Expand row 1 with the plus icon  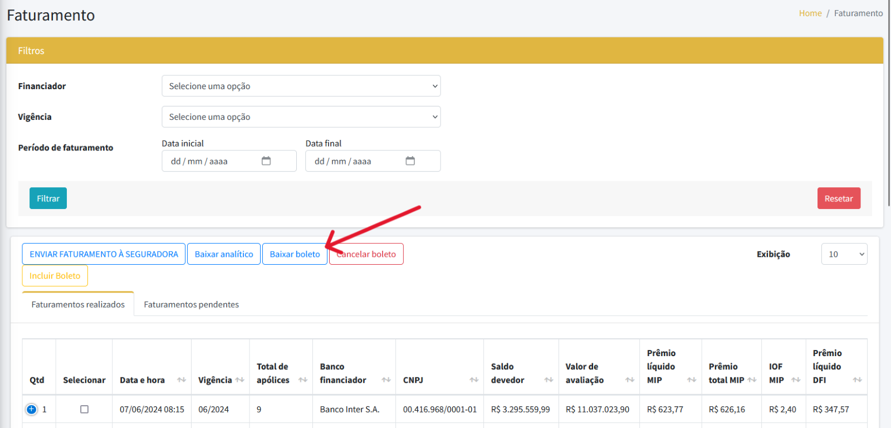[x=32, y=409]
